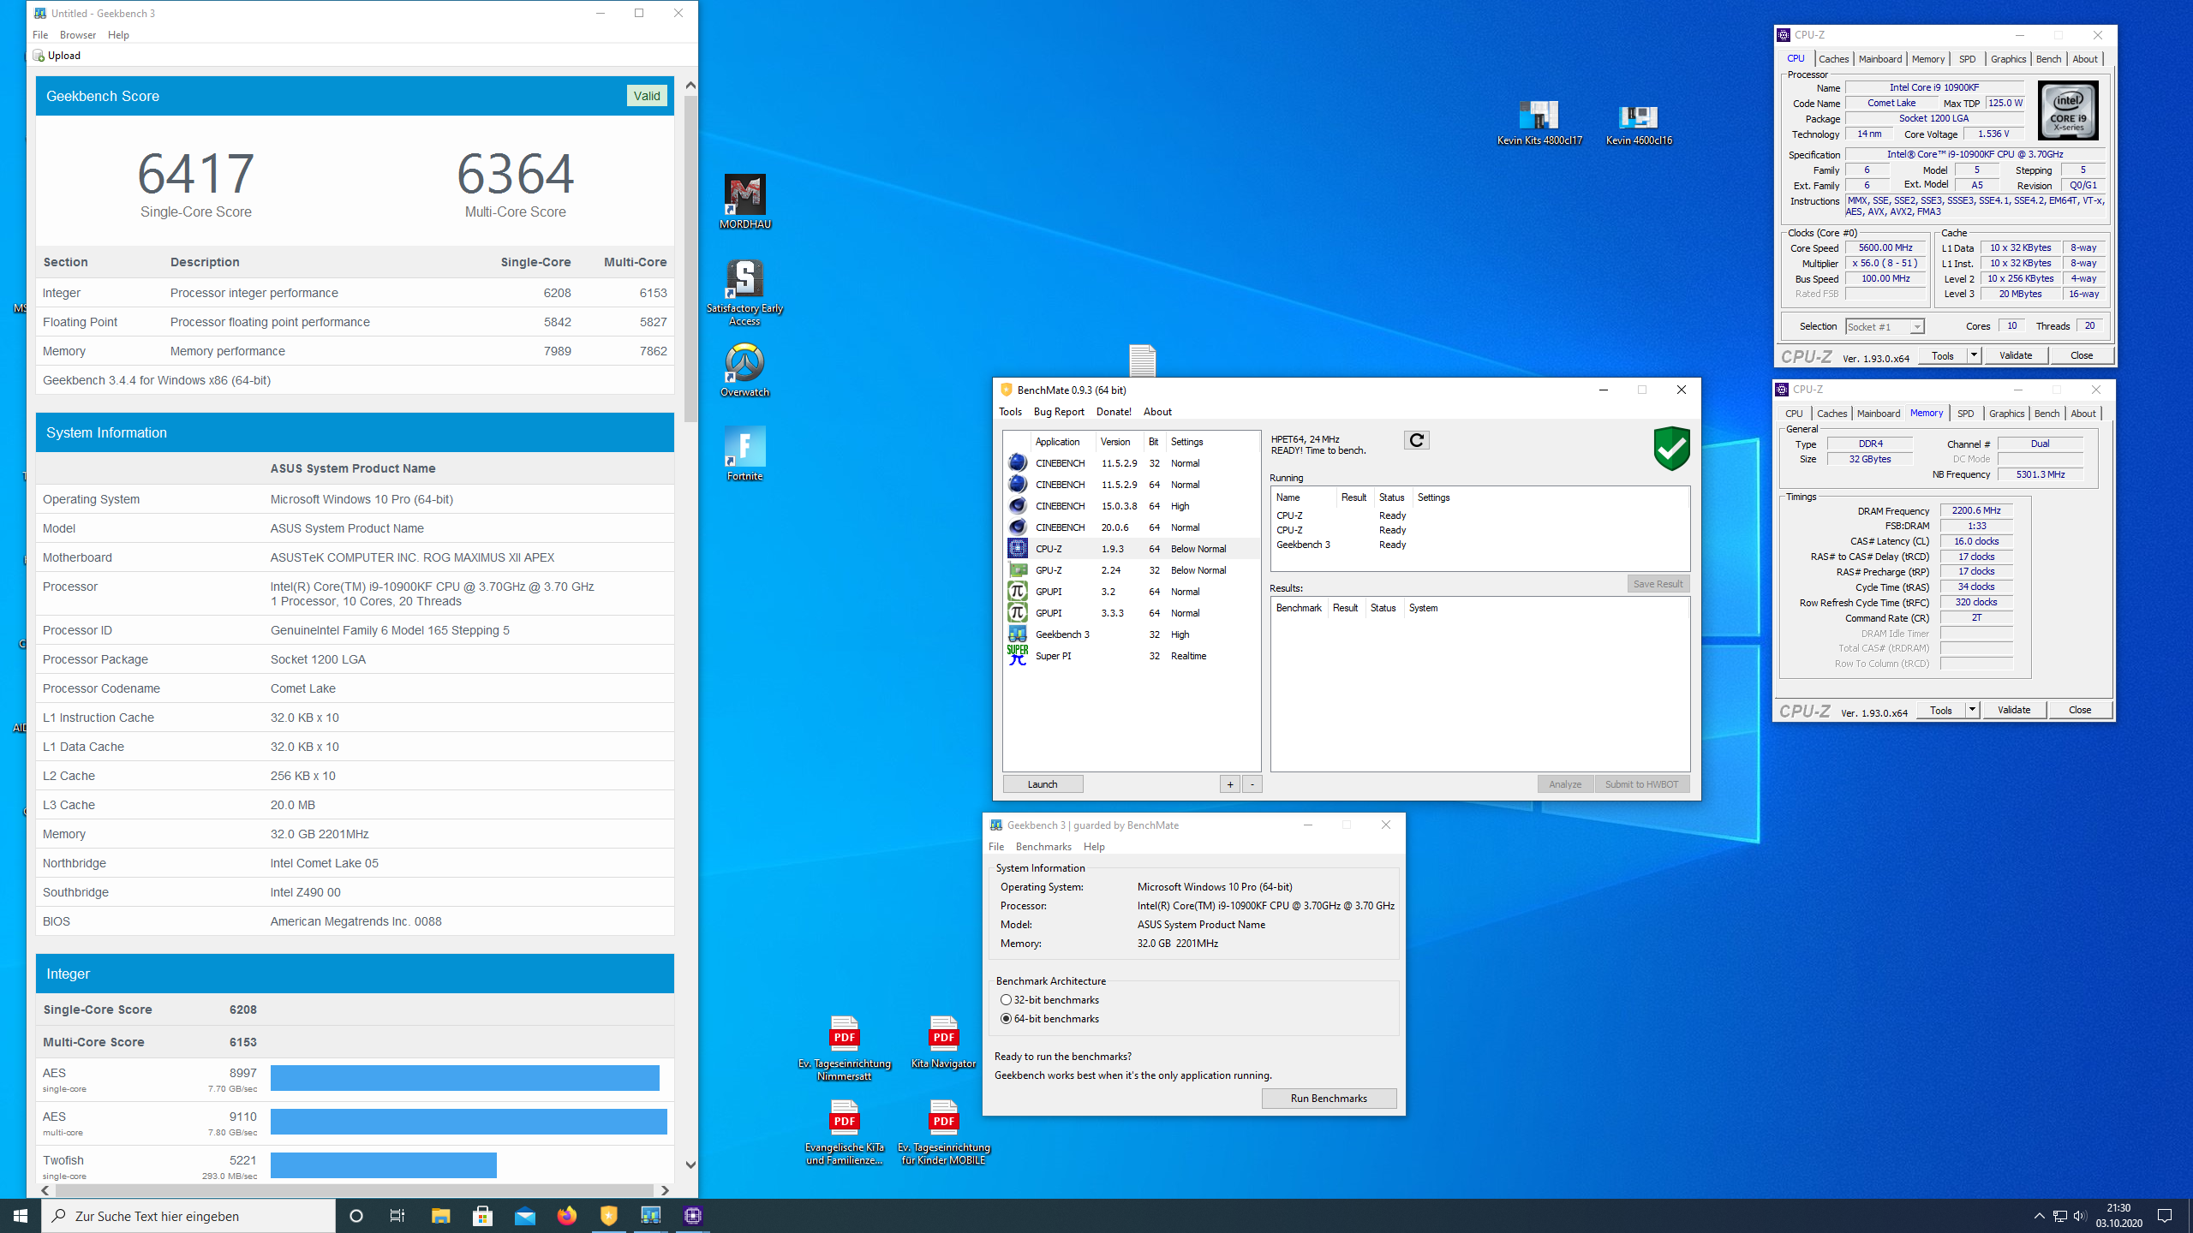Click Run Benchmarks button
Screen dimensions: 2193x1233
tap(1329, 1099)
